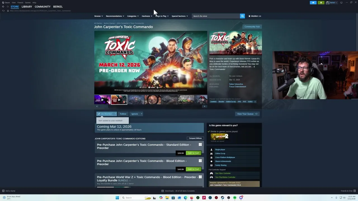Screen dimensions: 358x201
Task: Open Microsoft Edge from taskbar
Action: pyautogui.click(x=185, y=198)
